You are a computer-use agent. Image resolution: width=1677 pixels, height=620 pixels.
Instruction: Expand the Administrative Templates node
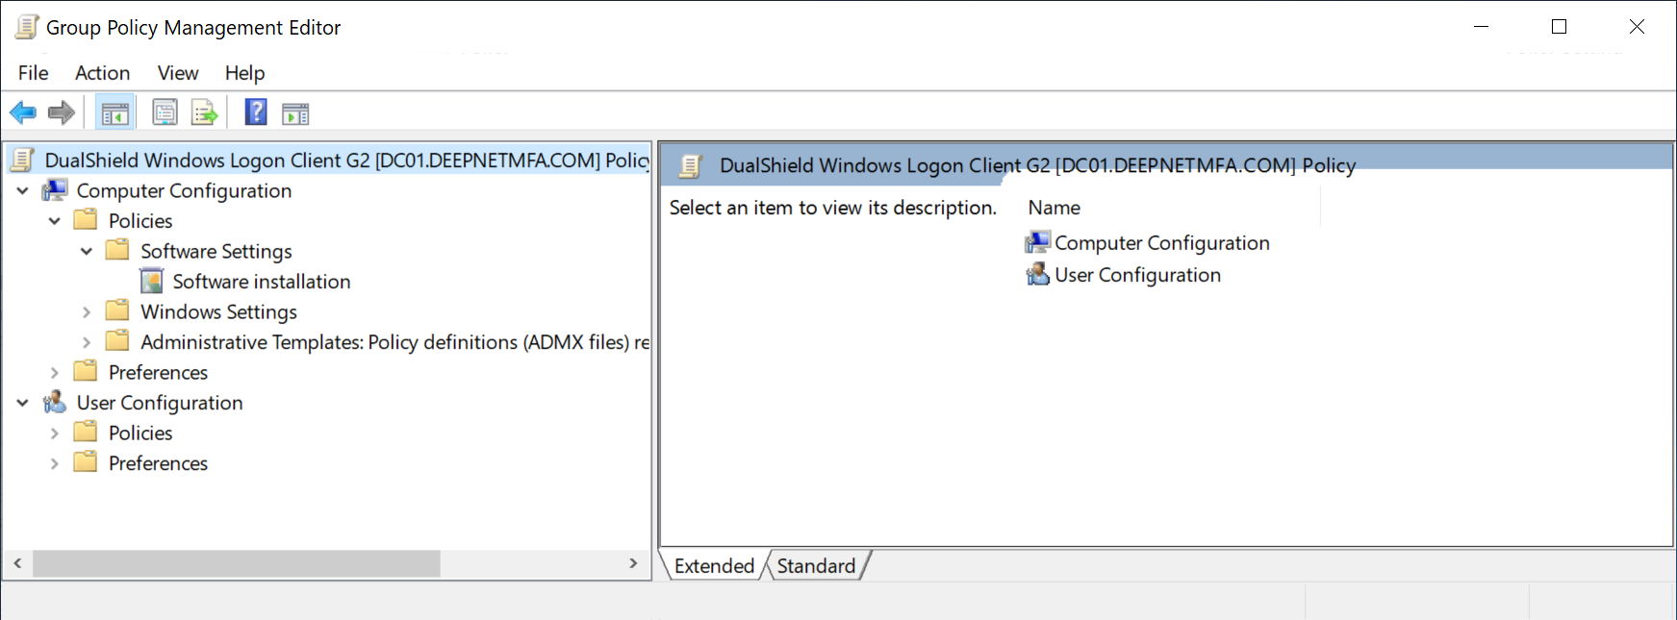(x=87, y=342)
